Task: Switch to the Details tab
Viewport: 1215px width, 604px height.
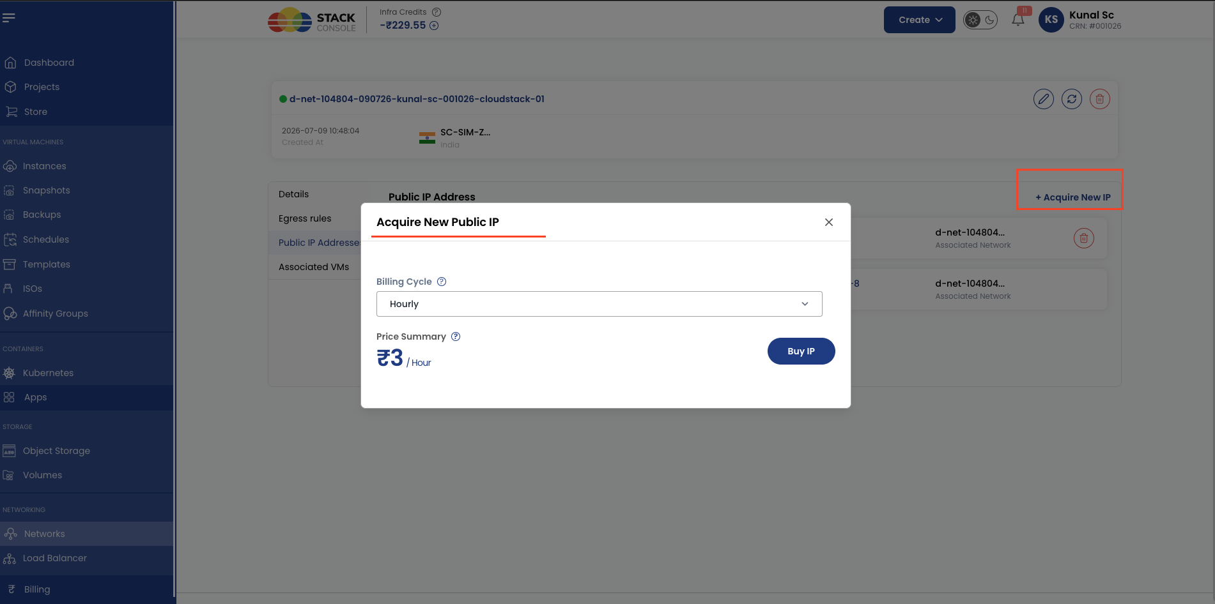Action: click(293, 194)
